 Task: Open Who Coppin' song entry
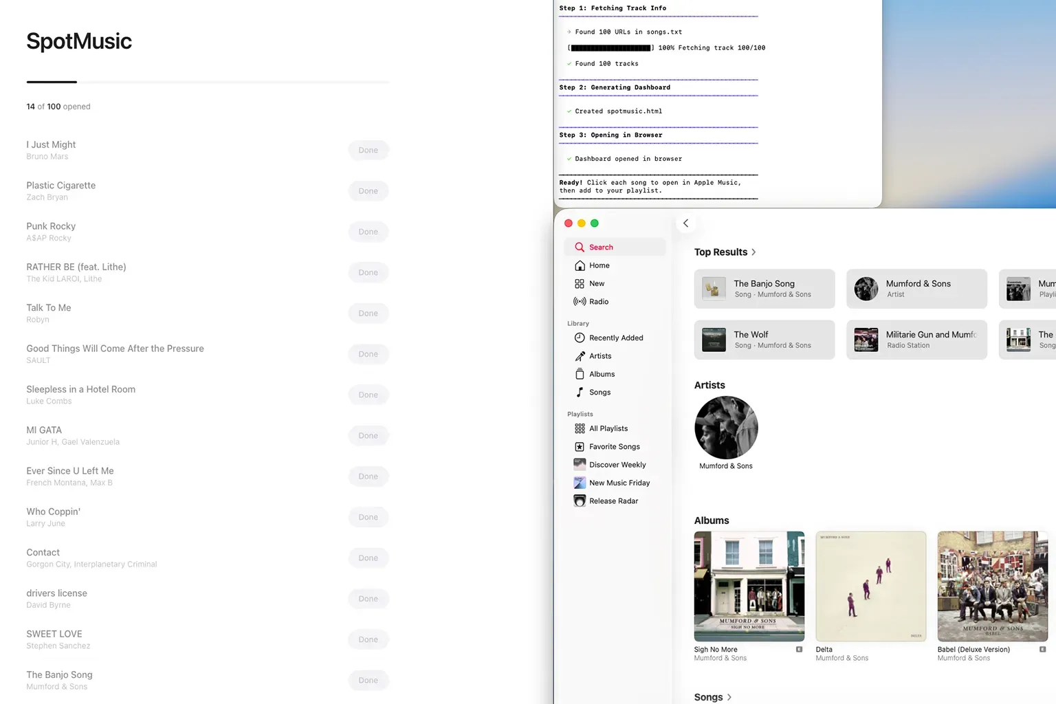click(54, 511)
